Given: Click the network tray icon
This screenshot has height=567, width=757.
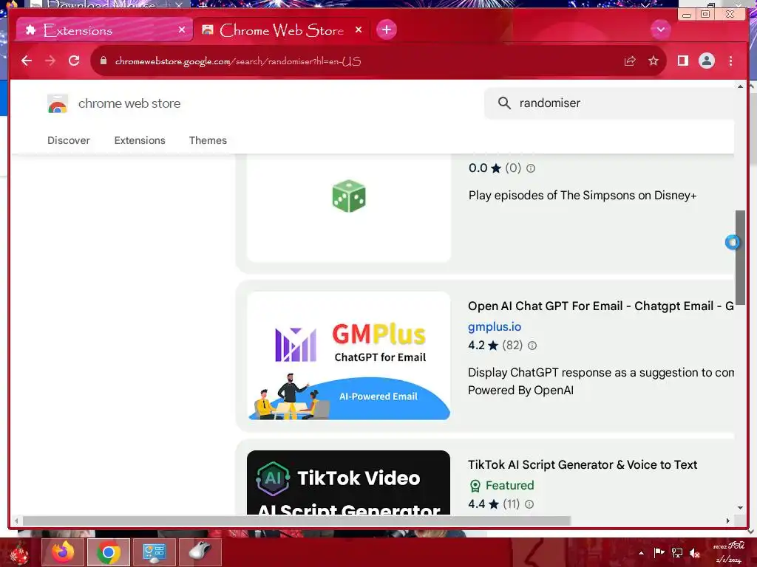Looking at the screenshot, I should tap(677, 553).
